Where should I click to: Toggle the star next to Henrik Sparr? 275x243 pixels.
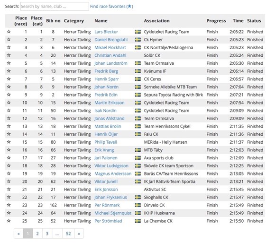coord(9,79)
